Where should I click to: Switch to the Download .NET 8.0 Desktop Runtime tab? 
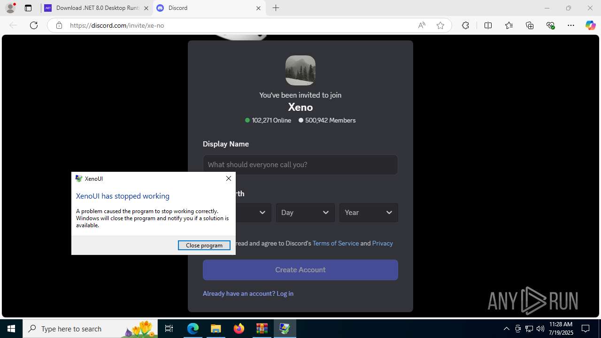[x=97, y=8]
